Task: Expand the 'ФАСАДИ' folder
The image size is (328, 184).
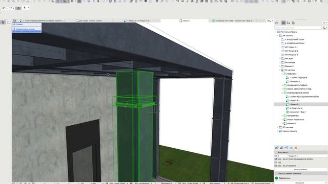Action: (x=280, y=59)
